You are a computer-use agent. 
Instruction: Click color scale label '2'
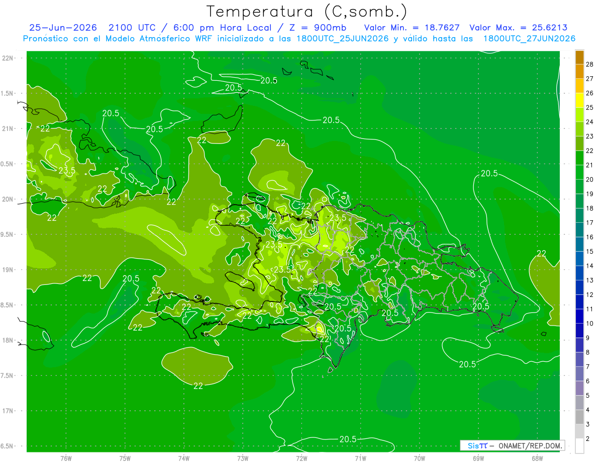point(588,439)
